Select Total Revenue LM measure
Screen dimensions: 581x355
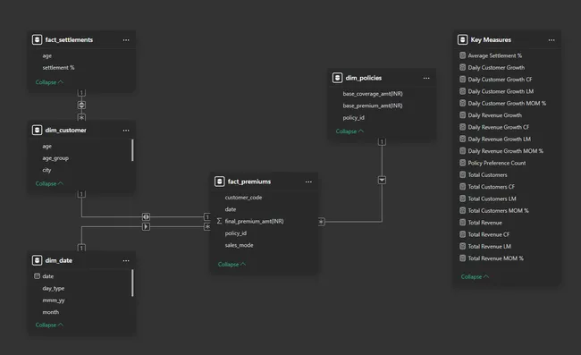(x=490, y=247)
